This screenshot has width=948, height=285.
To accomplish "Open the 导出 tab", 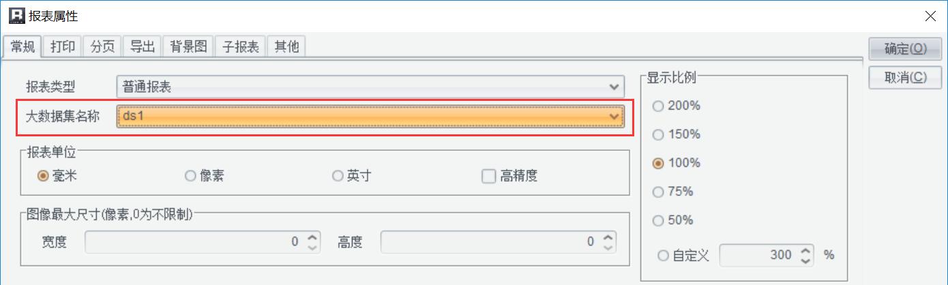I will 143,47.
